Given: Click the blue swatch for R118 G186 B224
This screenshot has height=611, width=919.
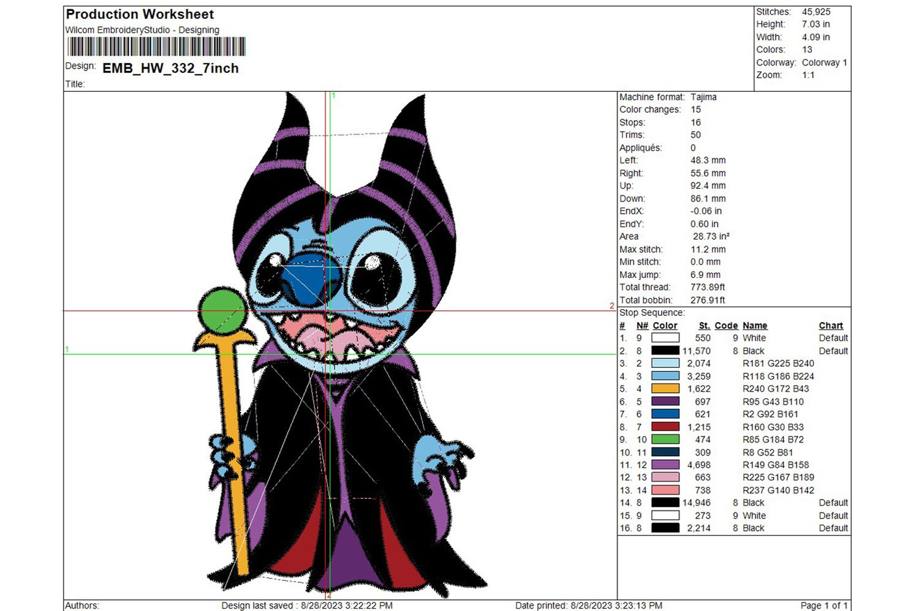Looking at the screenshot, I should point(665,376).
